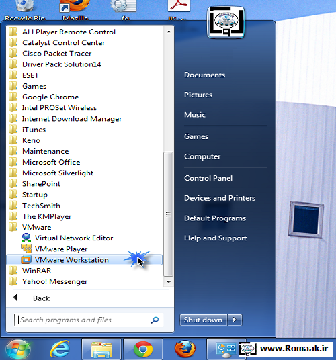Open Computer from the Start menu

[x=202, y=156]
